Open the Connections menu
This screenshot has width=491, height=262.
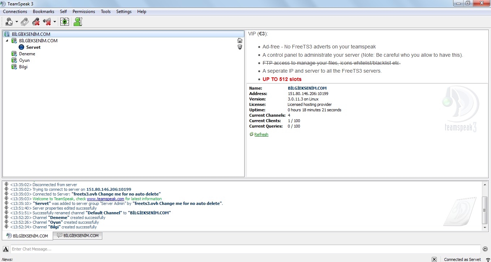(x=15, y=12)
